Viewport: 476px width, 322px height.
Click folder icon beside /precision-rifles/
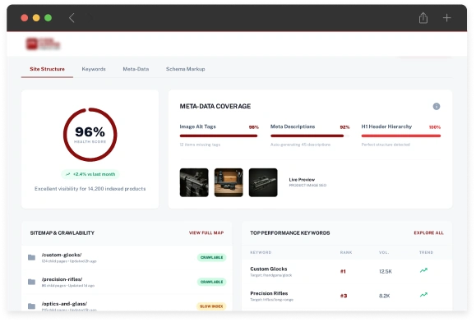pos(31,282)
